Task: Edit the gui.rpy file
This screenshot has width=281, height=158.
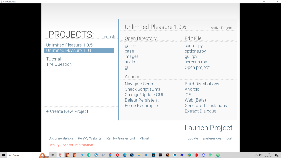Action: pos(191,56)
